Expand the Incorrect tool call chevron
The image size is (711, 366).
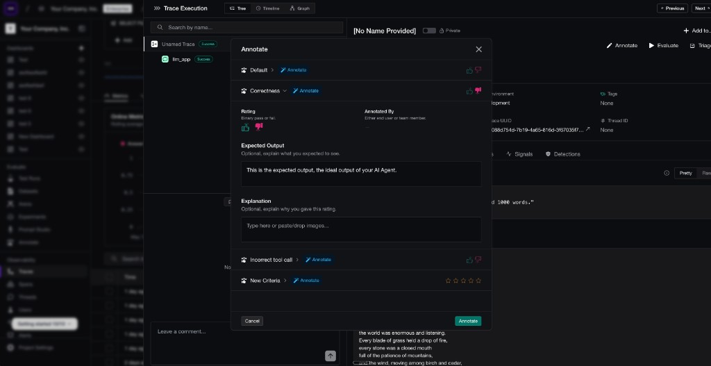tap(297, 260)
